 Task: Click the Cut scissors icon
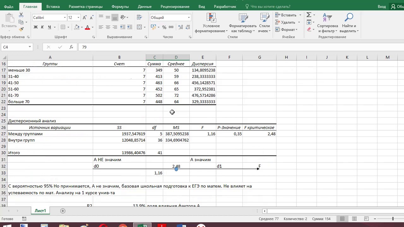tap(21, 15)
